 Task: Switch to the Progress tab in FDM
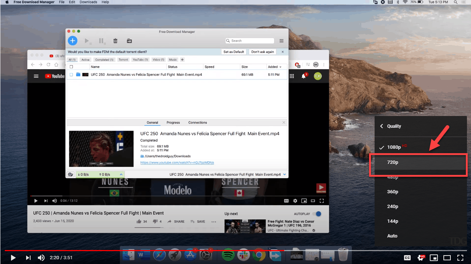(x=173, y=123)
